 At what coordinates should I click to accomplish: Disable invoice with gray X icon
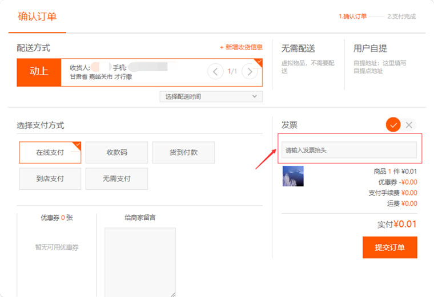point(409,125)
